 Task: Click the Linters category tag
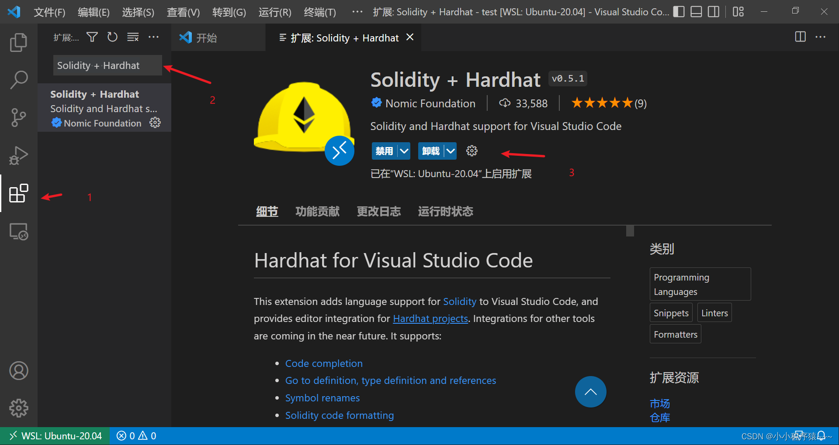click(714, 313)
